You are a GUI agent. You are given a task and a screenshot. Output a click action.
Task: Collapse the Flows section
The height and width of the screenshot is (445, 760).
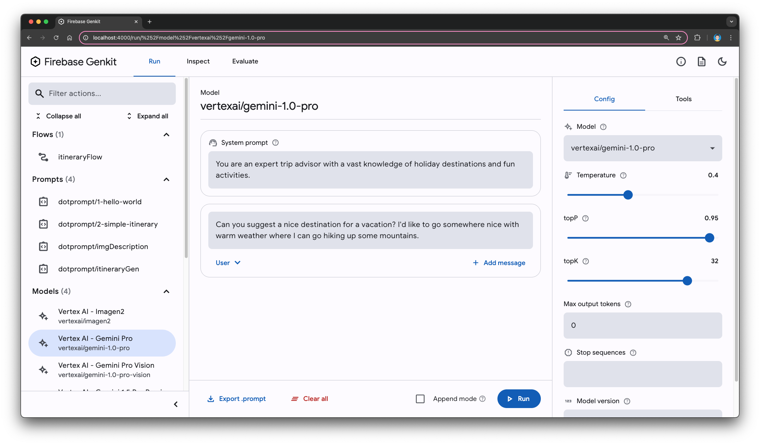[x=168, y=134]
